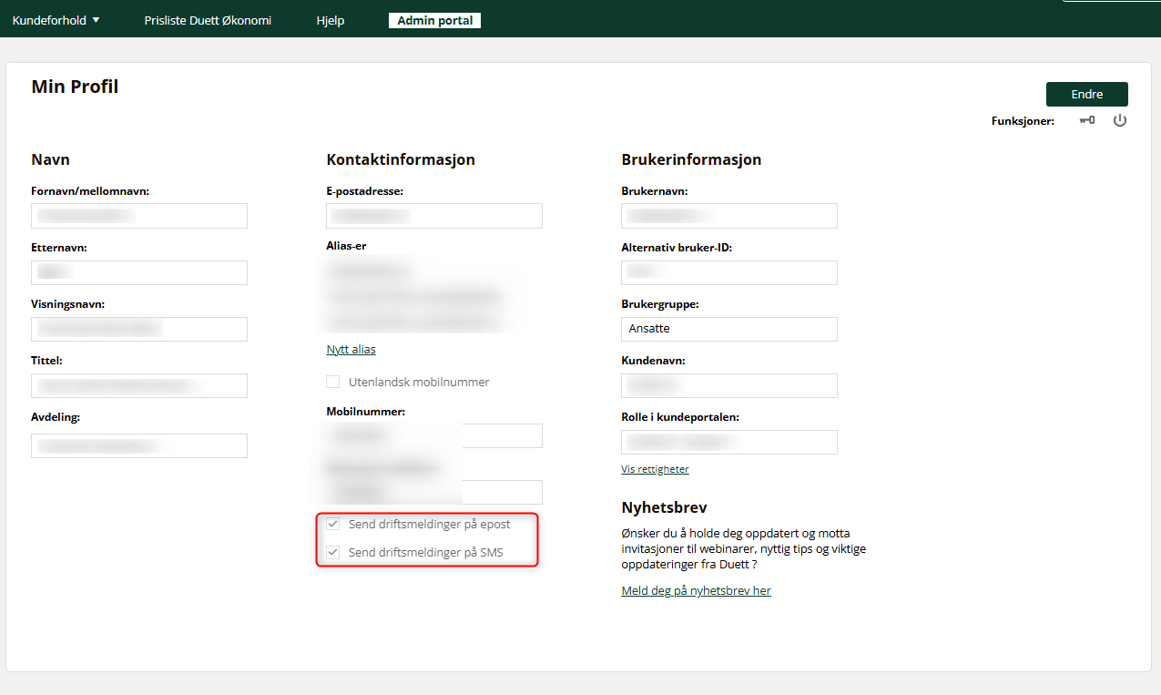1161x695 pixels.
Task: Toggle the Utenlandsk mobilnummer checkbox
Action: [x=333, y=382]
